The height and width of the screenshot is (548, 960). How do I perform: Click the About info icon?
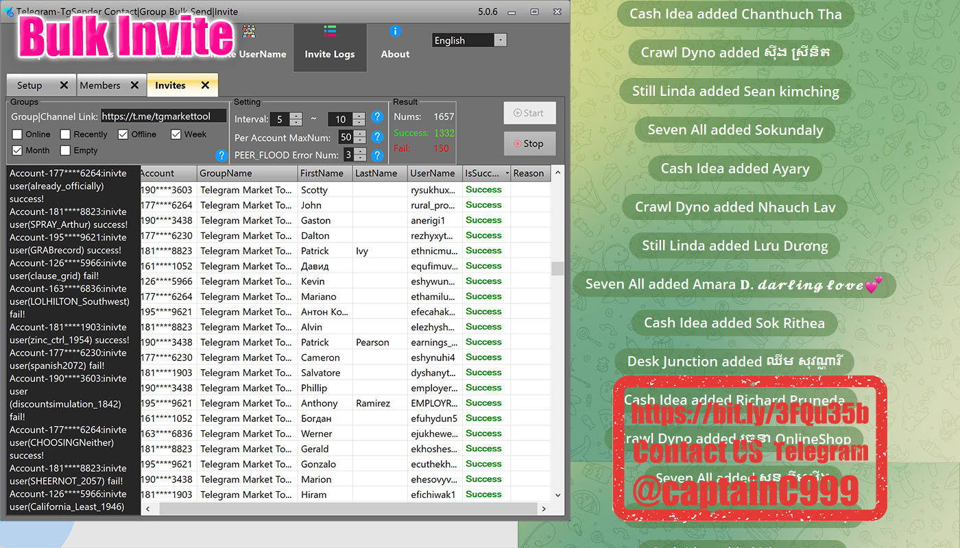point(395,32)
